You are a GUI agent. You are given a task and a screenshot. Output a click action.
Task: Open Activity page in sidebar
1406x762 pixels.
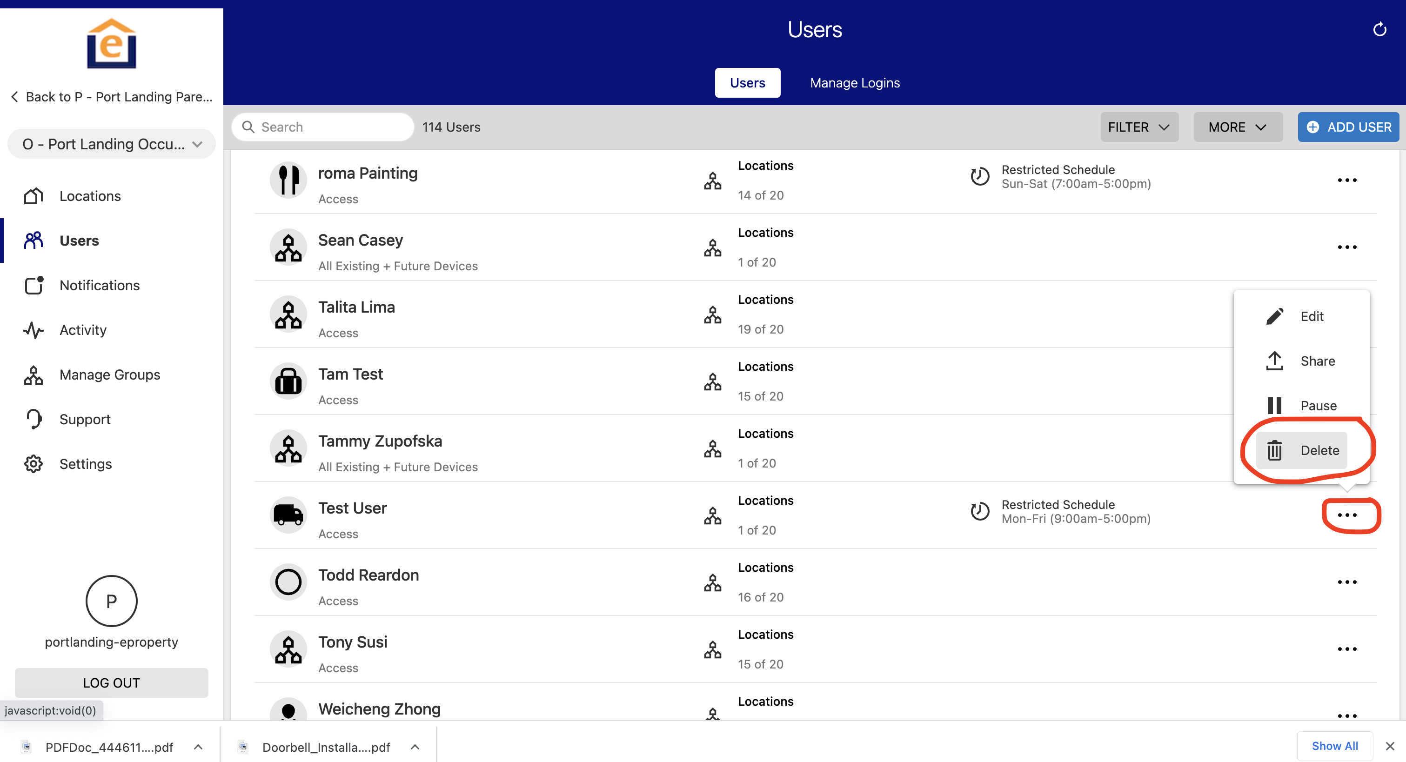83,330
